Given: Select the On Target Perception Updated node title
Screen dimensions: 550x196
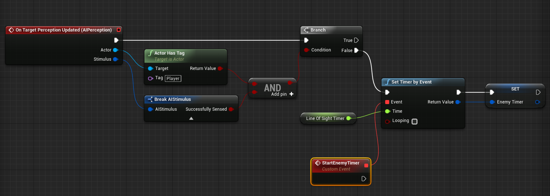Looking at the screenshot, I should tap(64, 30).
